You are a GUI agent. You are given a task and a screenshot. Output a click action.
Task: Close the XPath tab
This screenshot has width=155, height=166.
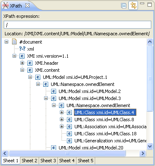pos(27,5)
